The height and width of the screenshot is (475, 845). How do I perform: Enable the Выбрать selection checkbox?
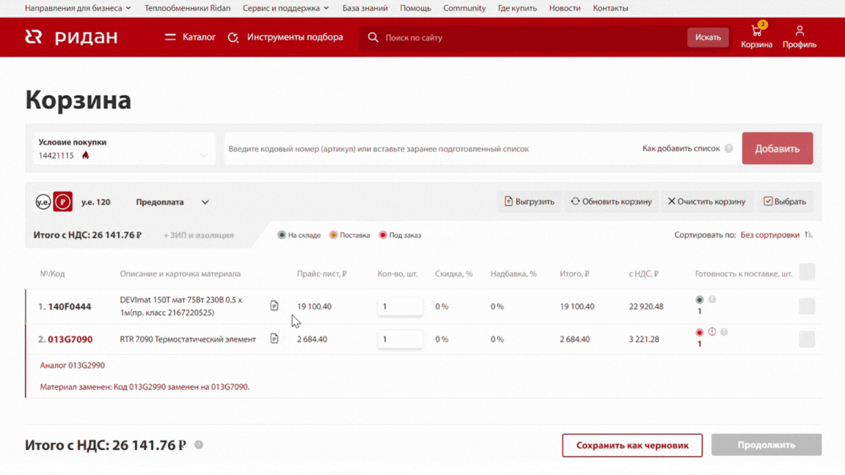769,201
